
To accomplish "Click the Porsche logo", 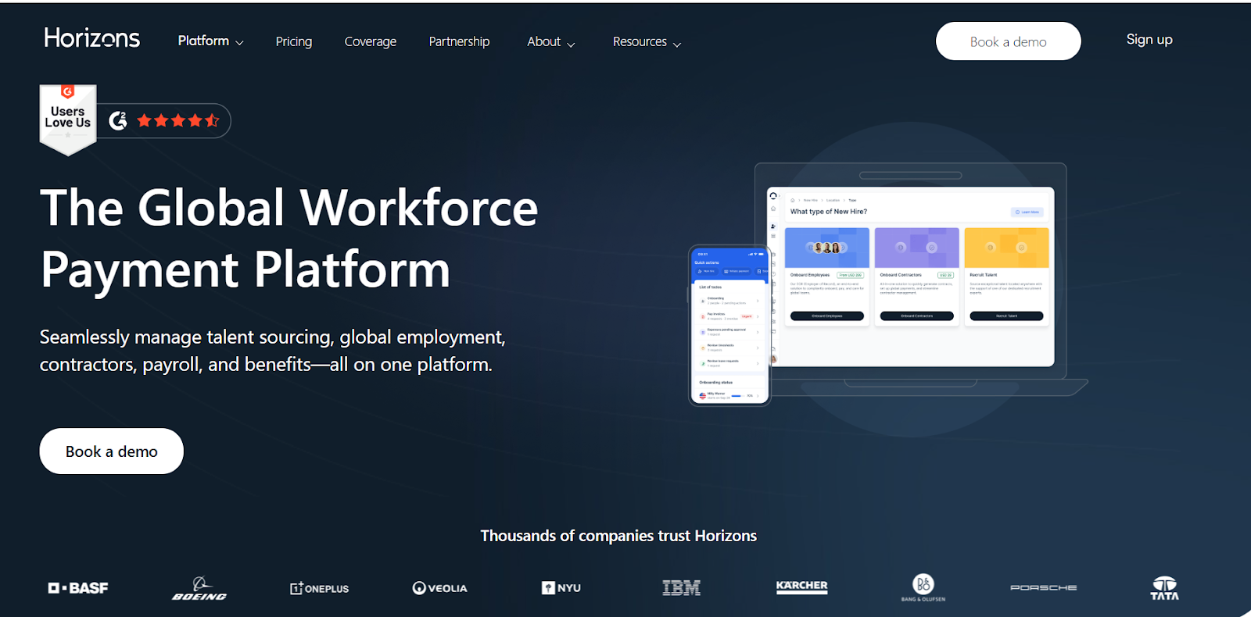I will (x=1044, y=587).
